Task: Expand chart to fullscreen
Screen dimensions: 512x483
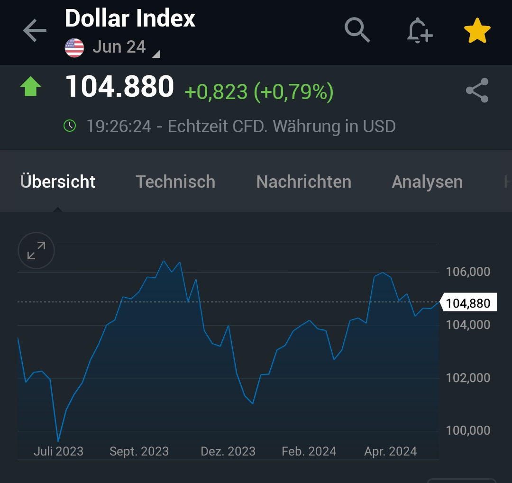Action: coord(37,251)
